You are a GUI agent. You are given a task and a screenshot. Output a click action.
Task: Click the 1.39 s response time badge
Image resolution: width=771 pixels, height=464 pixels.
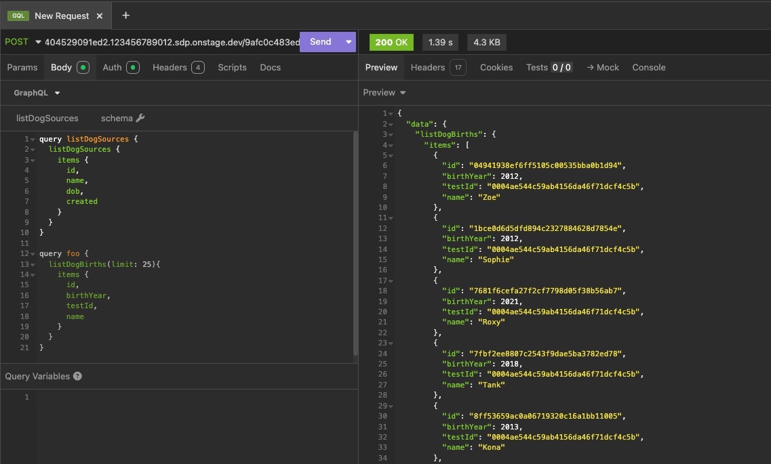[x=441, y=42]
